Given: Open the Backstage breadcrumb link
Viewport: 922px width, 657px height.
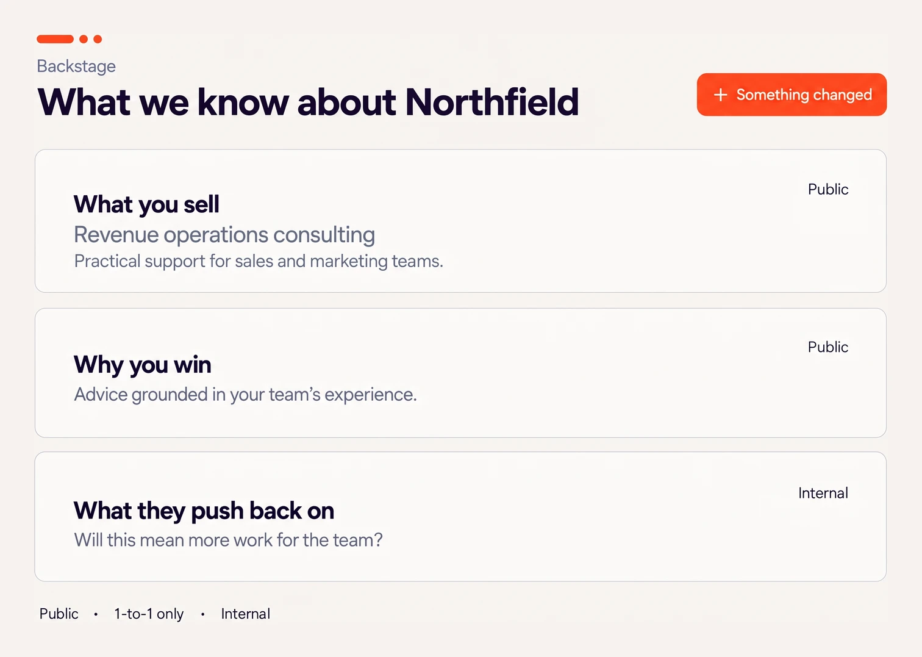Looking at the screenshot, I should [76, 66].
